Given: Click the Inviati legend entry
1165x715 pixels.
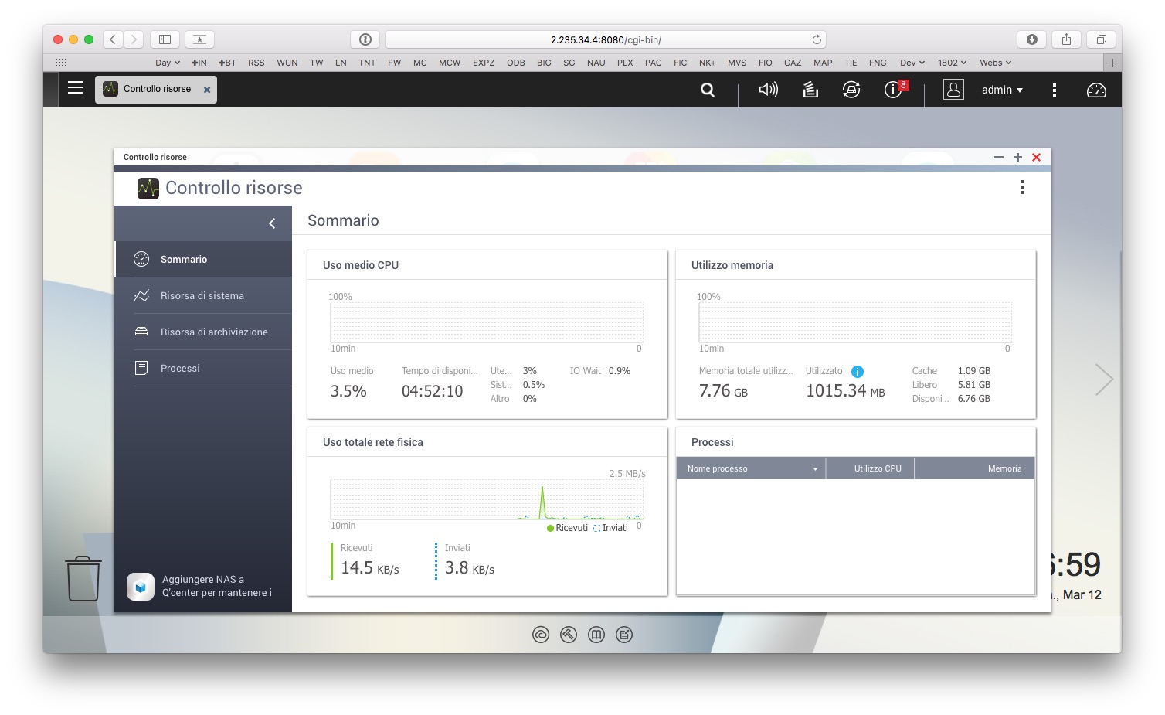Looking at the screenshot, I should pyautogui.click(x=610, y=528).
